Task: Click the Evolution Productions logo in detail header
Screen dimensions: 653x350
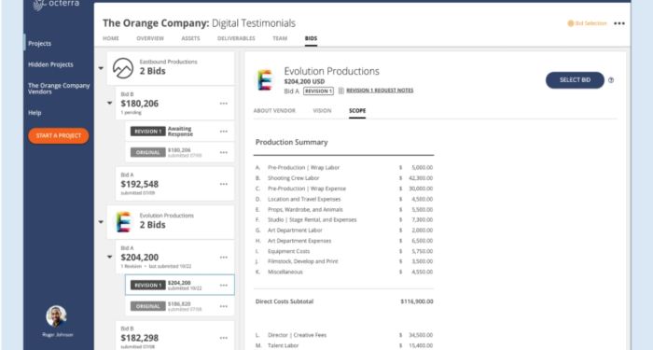Action: 264,80
